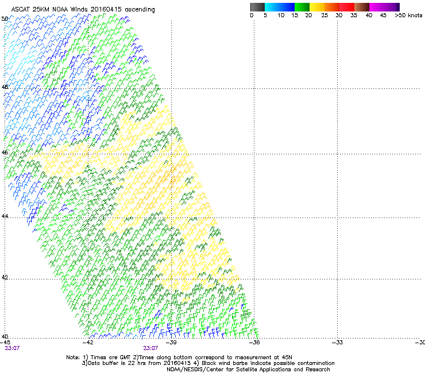Click the latitude label '48'

pyautogui.click(x=5, y=87)
